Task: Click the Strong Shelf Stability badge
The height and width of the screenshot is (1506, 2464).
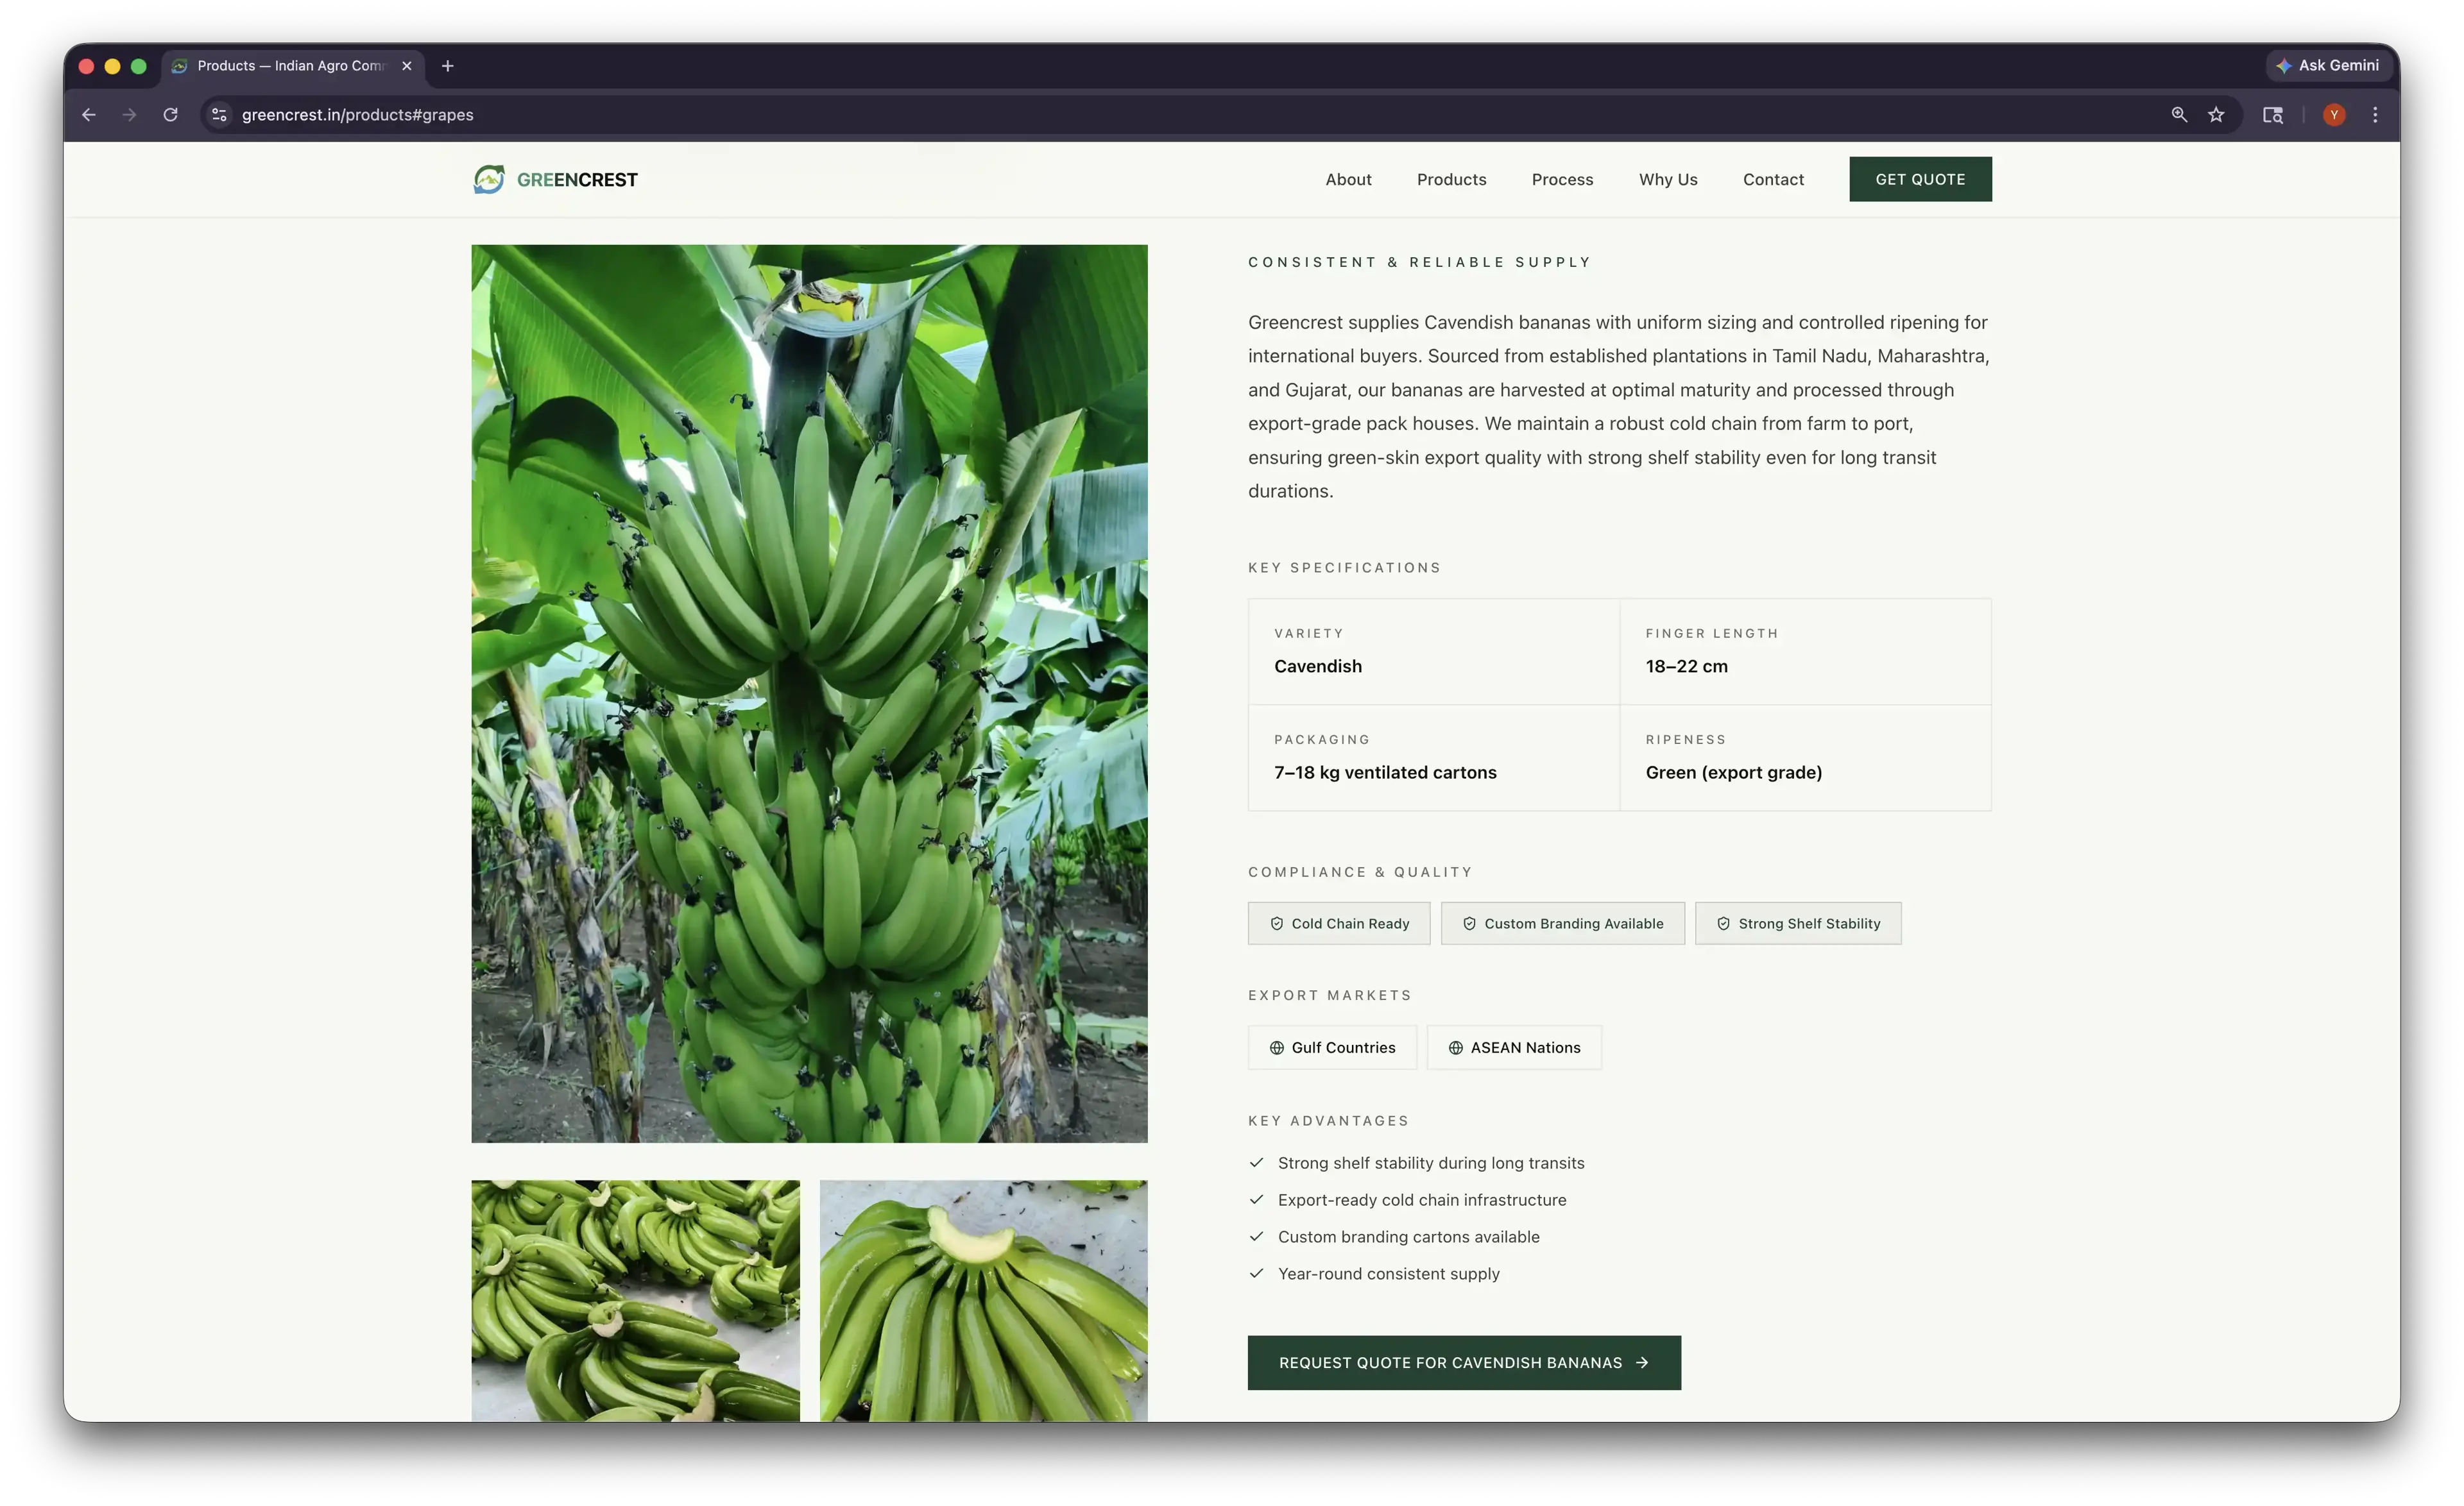Action: point(1798,924)
